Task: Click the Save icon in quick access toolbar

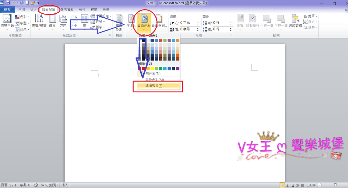Action: [8, 3]
